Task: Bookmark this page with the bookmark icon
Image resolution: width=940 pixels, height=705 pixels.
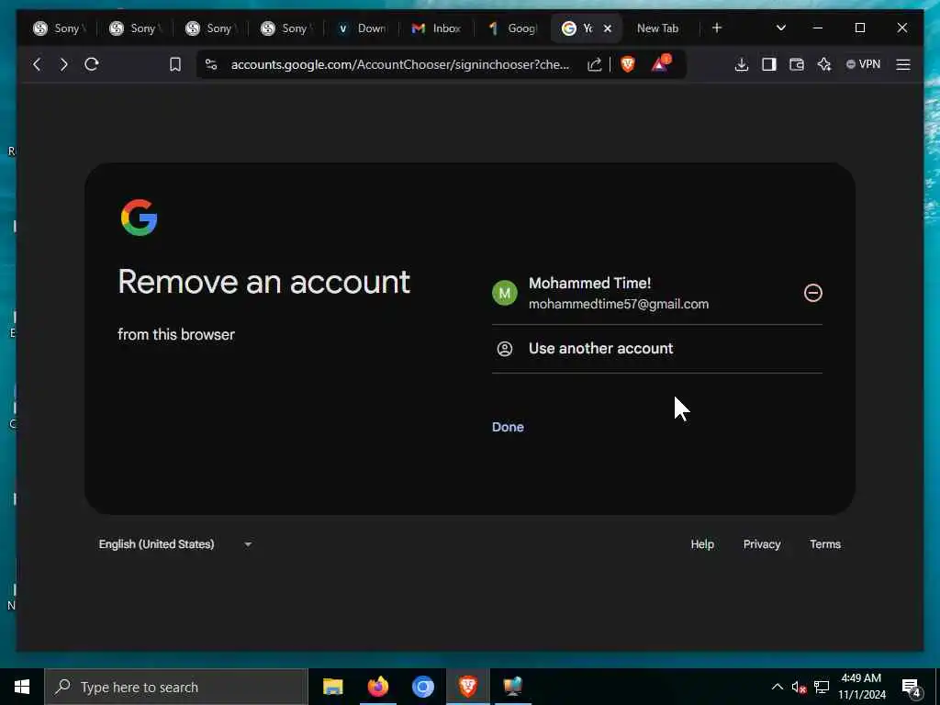Action: [175, 64]
